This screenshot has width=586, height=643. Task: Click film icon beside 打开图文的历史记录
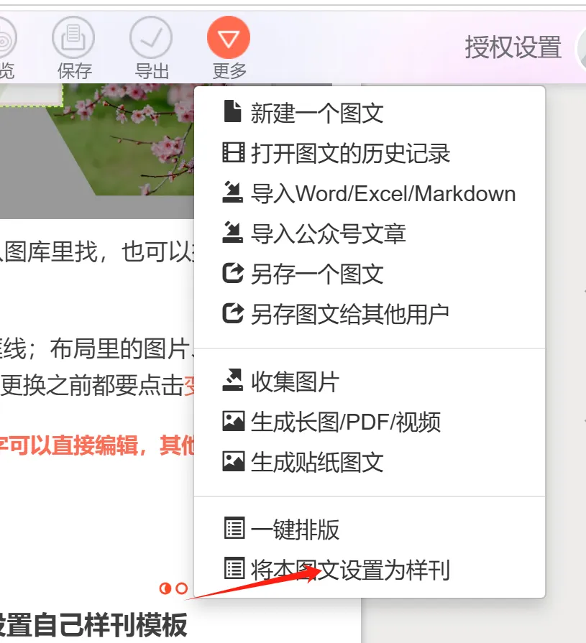tap(234, 152)
